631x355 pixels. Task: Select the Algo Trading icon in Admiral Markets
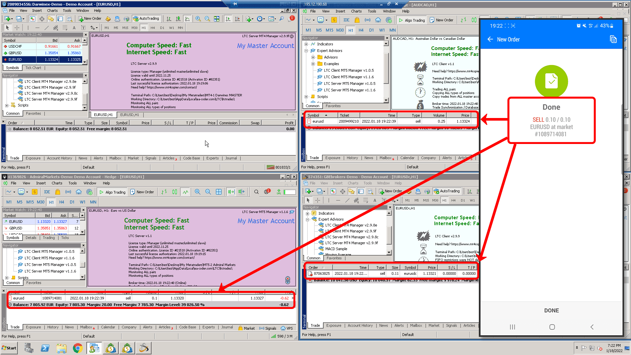click(x=112, y=192)
